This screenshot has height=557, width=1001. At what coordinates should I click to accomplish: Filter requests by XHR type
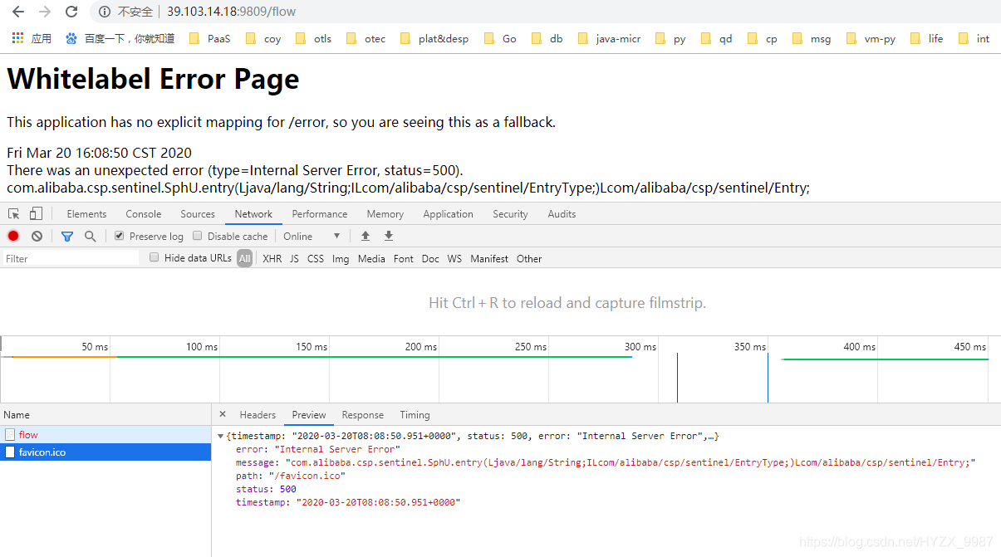coord(272,258)
